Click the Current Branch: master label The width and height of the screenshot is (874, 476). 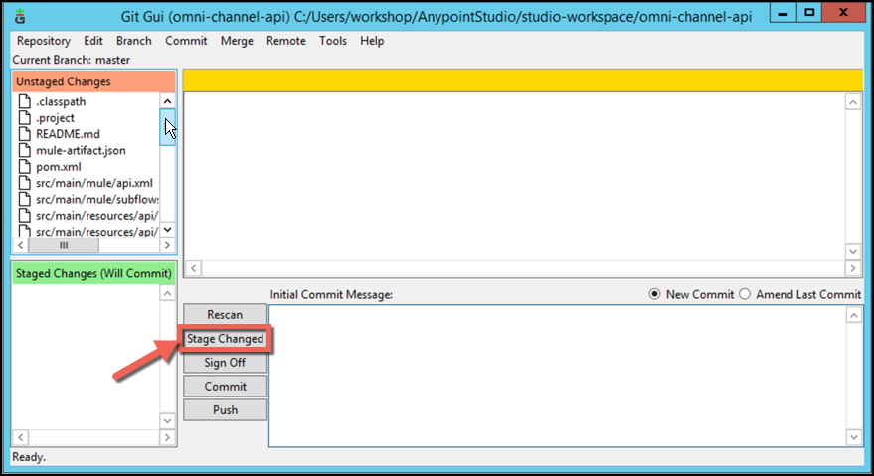[x=72, y=60]
